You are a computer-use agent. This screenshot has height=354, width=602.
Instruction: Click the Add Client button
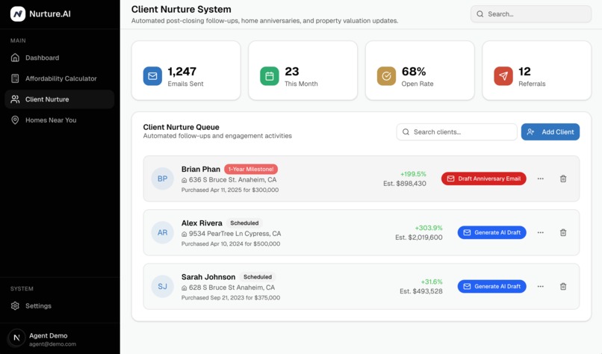click(550, 131)
